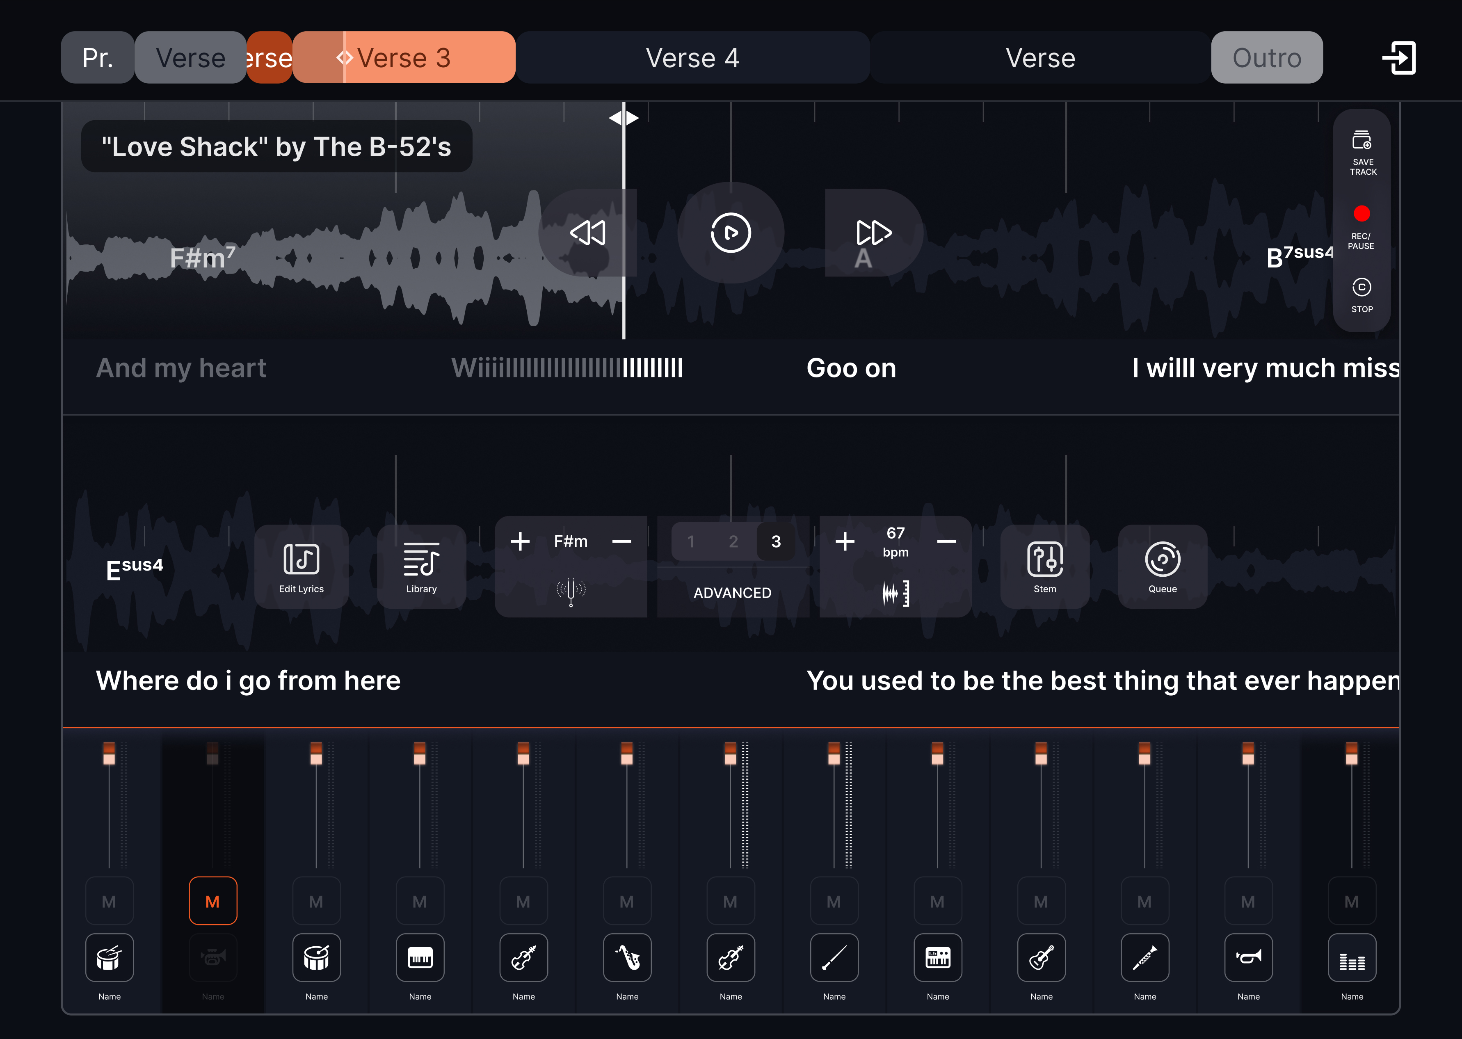
Task: Mute the synthesizer keyboard channel
Action: point(938,901)
